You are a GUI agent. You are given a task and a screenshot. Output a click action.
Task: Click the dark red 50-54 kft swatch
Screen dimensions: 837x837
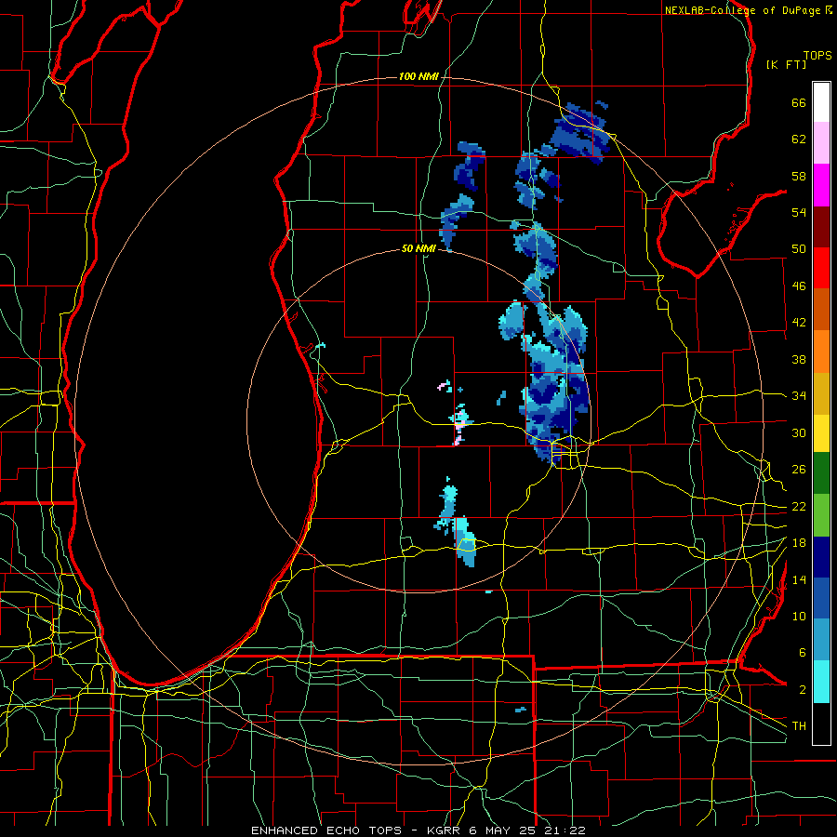click(x=821, y=226)
